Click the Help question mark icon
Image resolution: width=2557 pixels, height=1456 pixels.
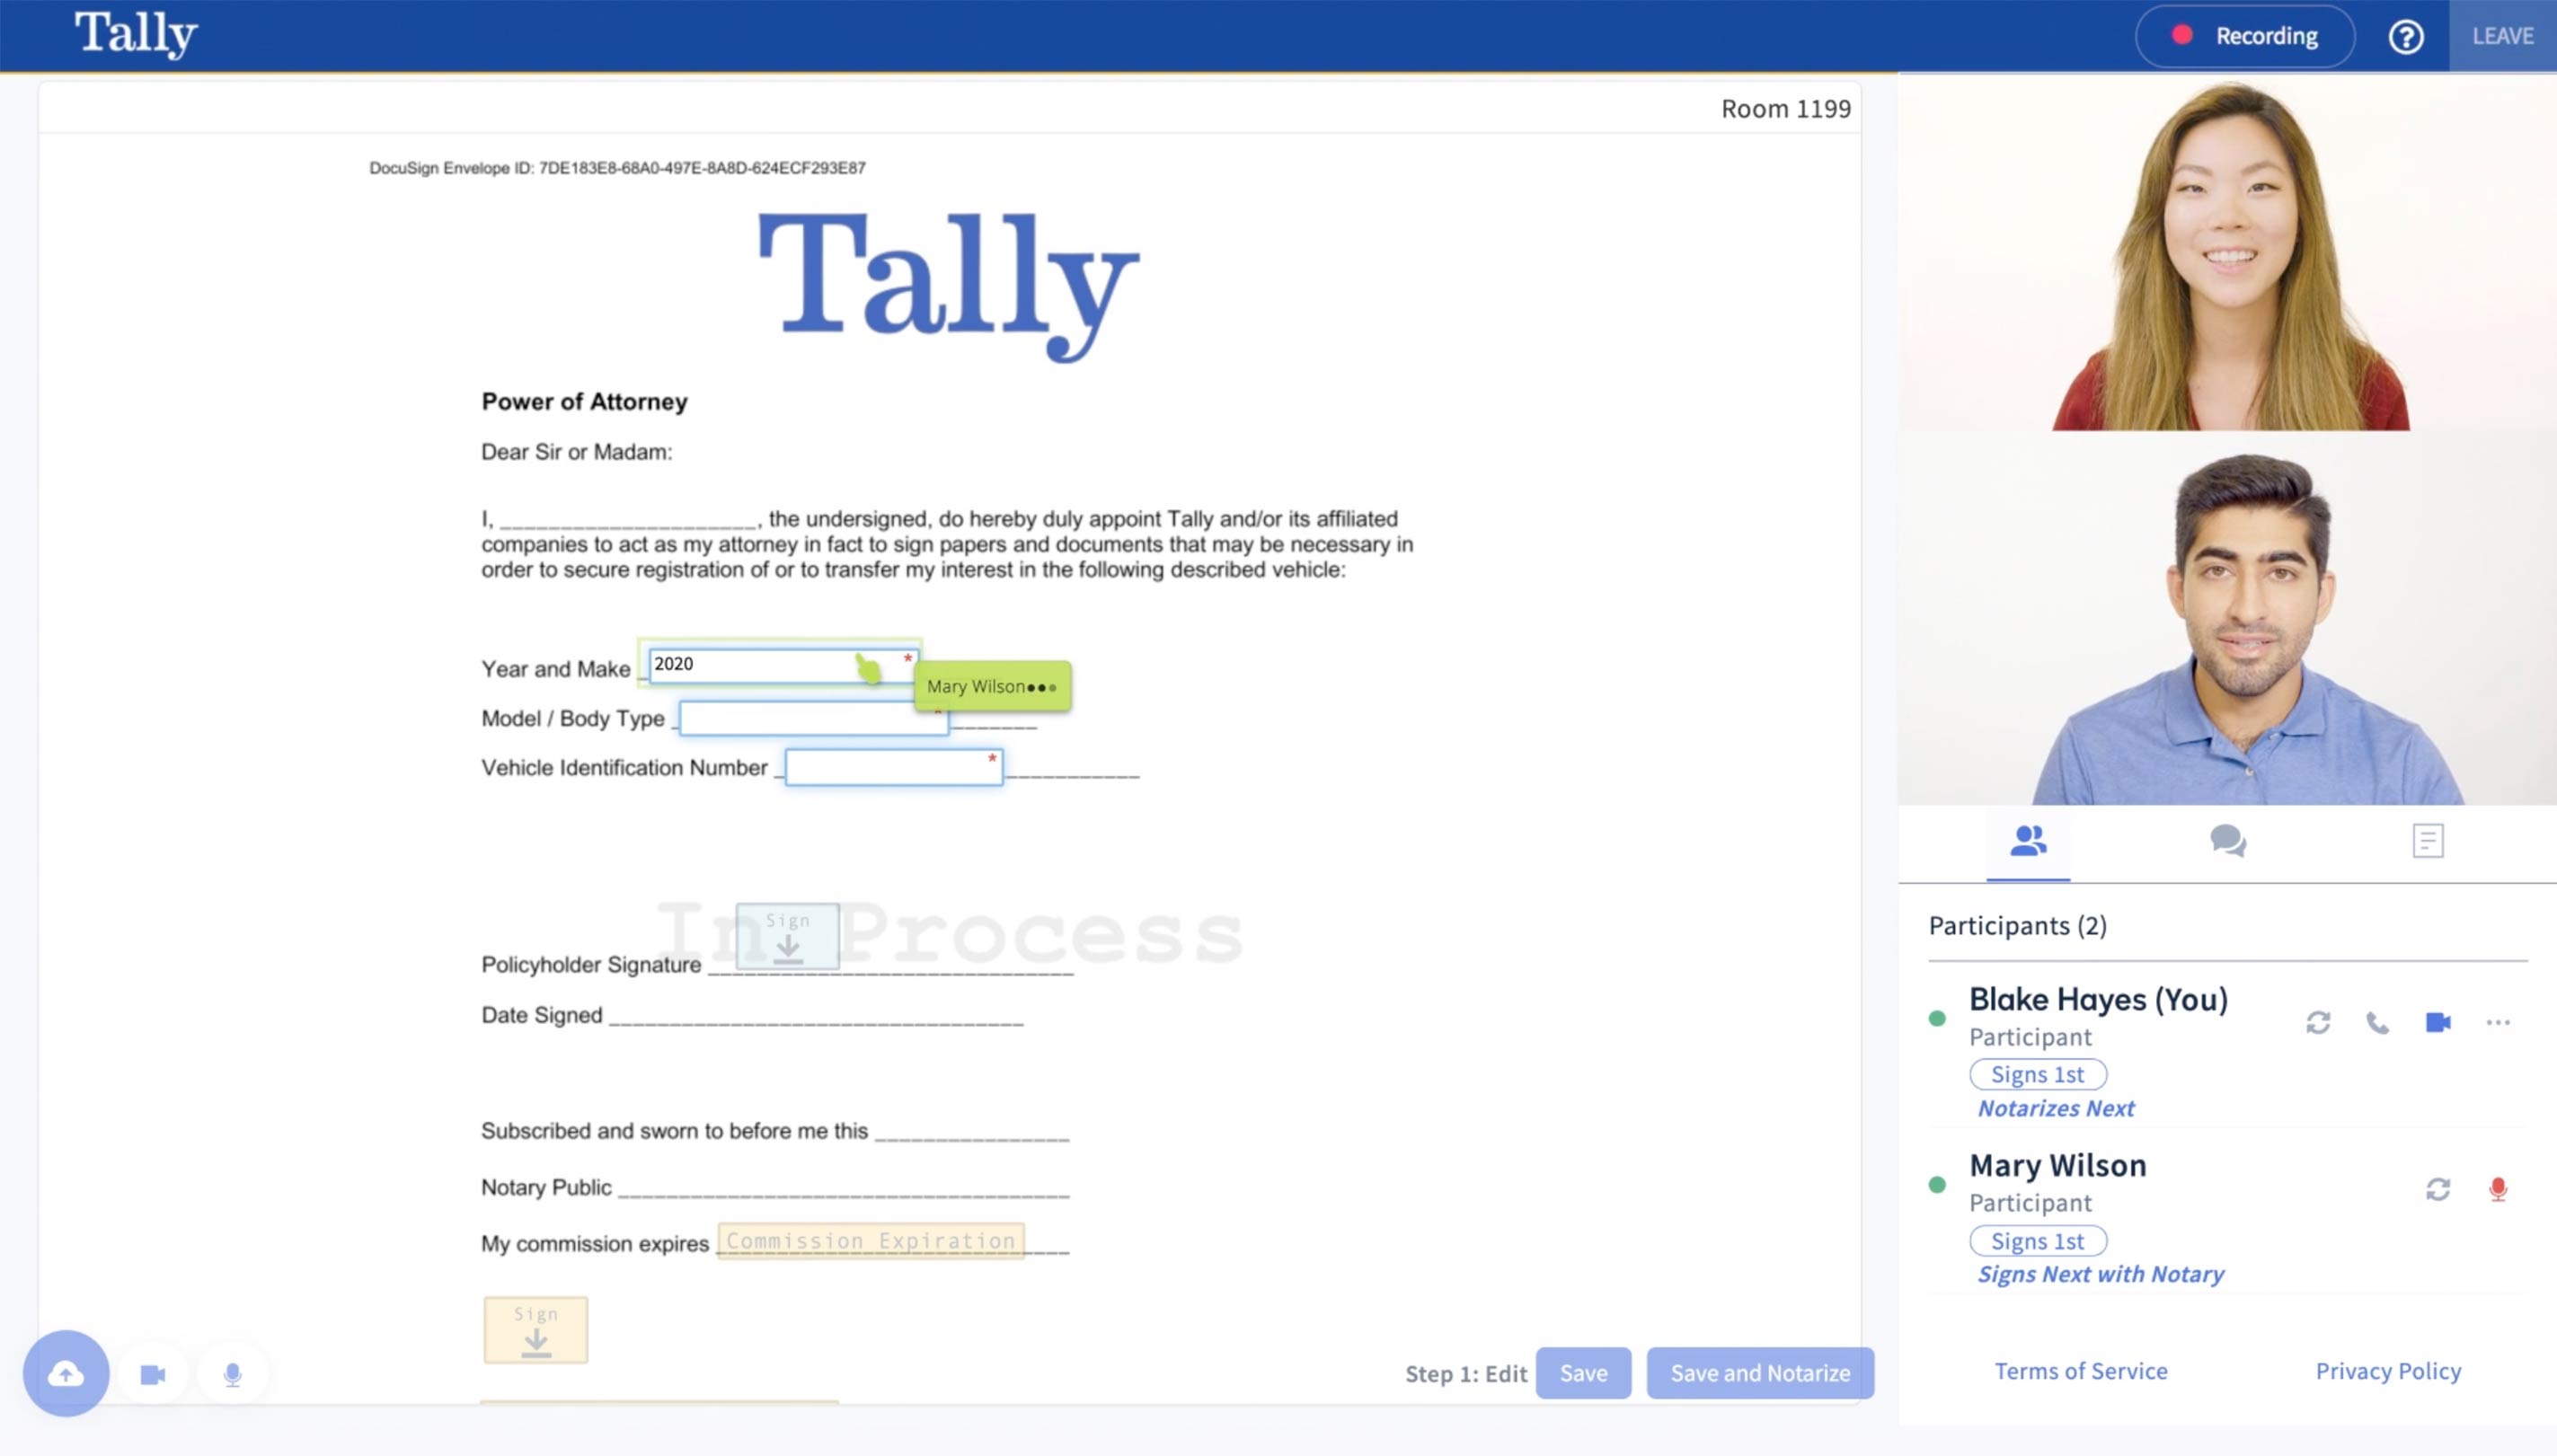pos(2410,33)
